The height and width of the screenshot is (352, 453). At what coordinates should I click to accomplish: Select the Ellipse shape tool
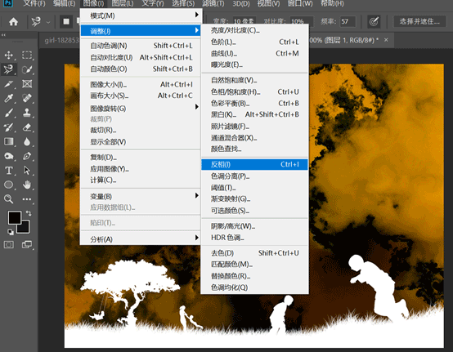coord(8,185)
